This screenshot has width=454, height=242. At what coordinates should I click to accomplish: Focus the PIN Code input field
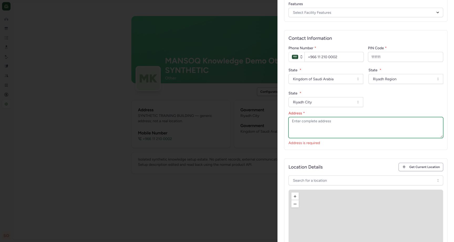(405, 57)
